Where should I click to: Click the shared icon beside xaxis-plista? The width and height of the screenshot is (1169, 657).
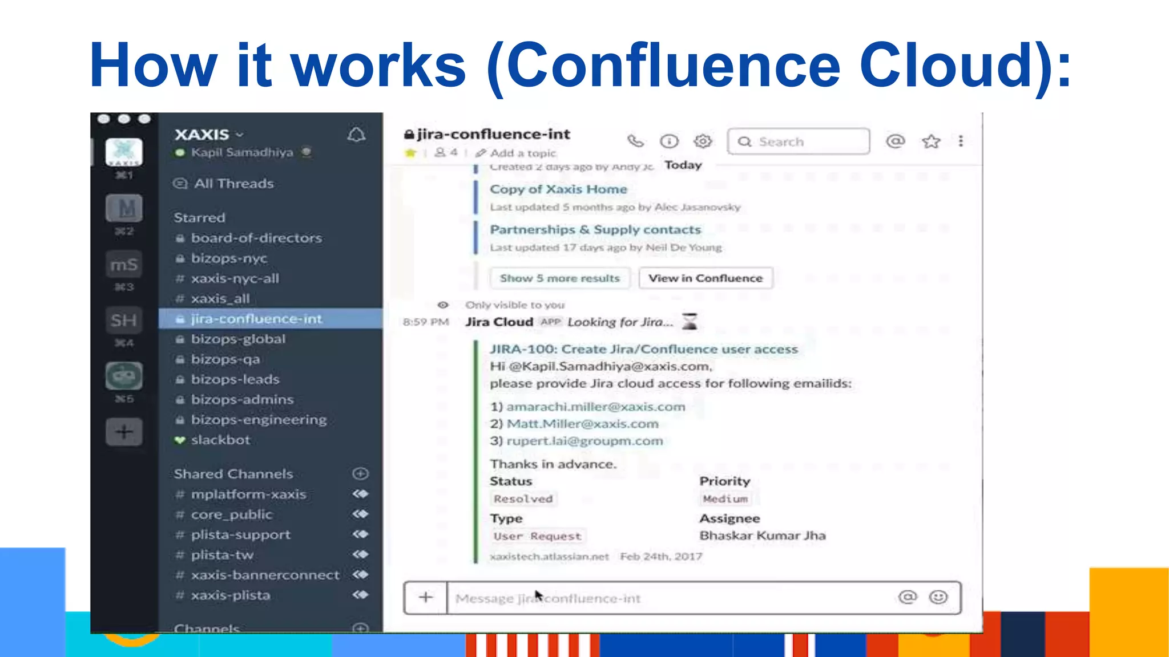360,595
